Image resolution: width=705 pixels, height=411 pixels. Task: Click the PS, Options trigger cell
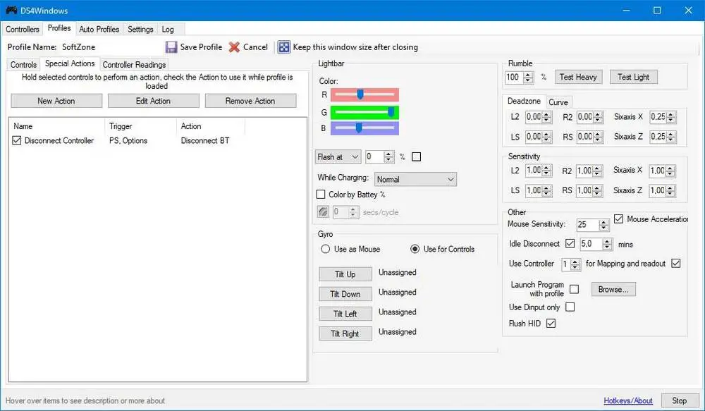pos(128,141)
